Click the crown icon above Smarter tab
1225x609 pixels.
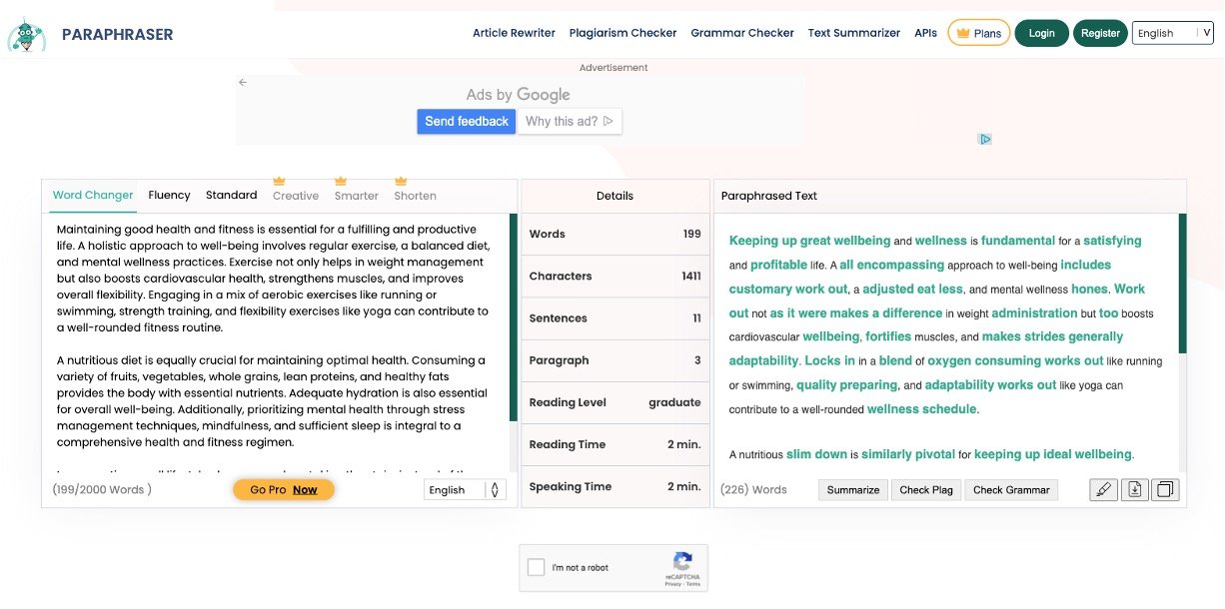[x=341, y=181]
